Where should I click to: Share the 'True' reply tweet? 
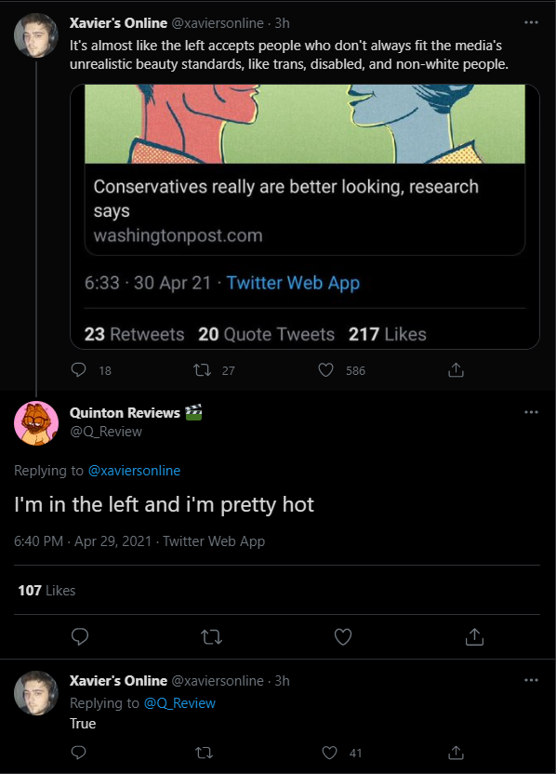(x=456, y=753)
